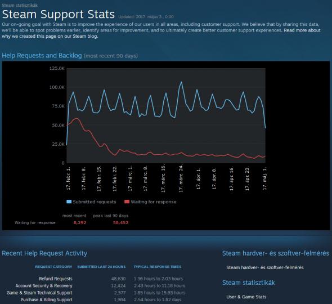This screenshot has height=304, width=332.
Task: Open the User & Game Stats link
Action: point(246,297)
